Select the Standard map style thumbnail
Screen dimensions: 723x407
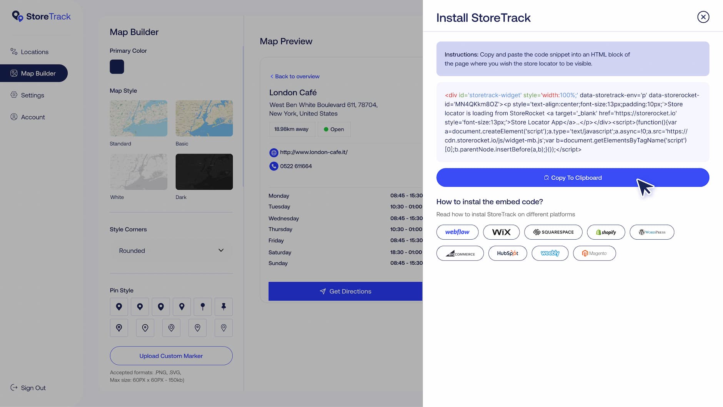point(138,118)
